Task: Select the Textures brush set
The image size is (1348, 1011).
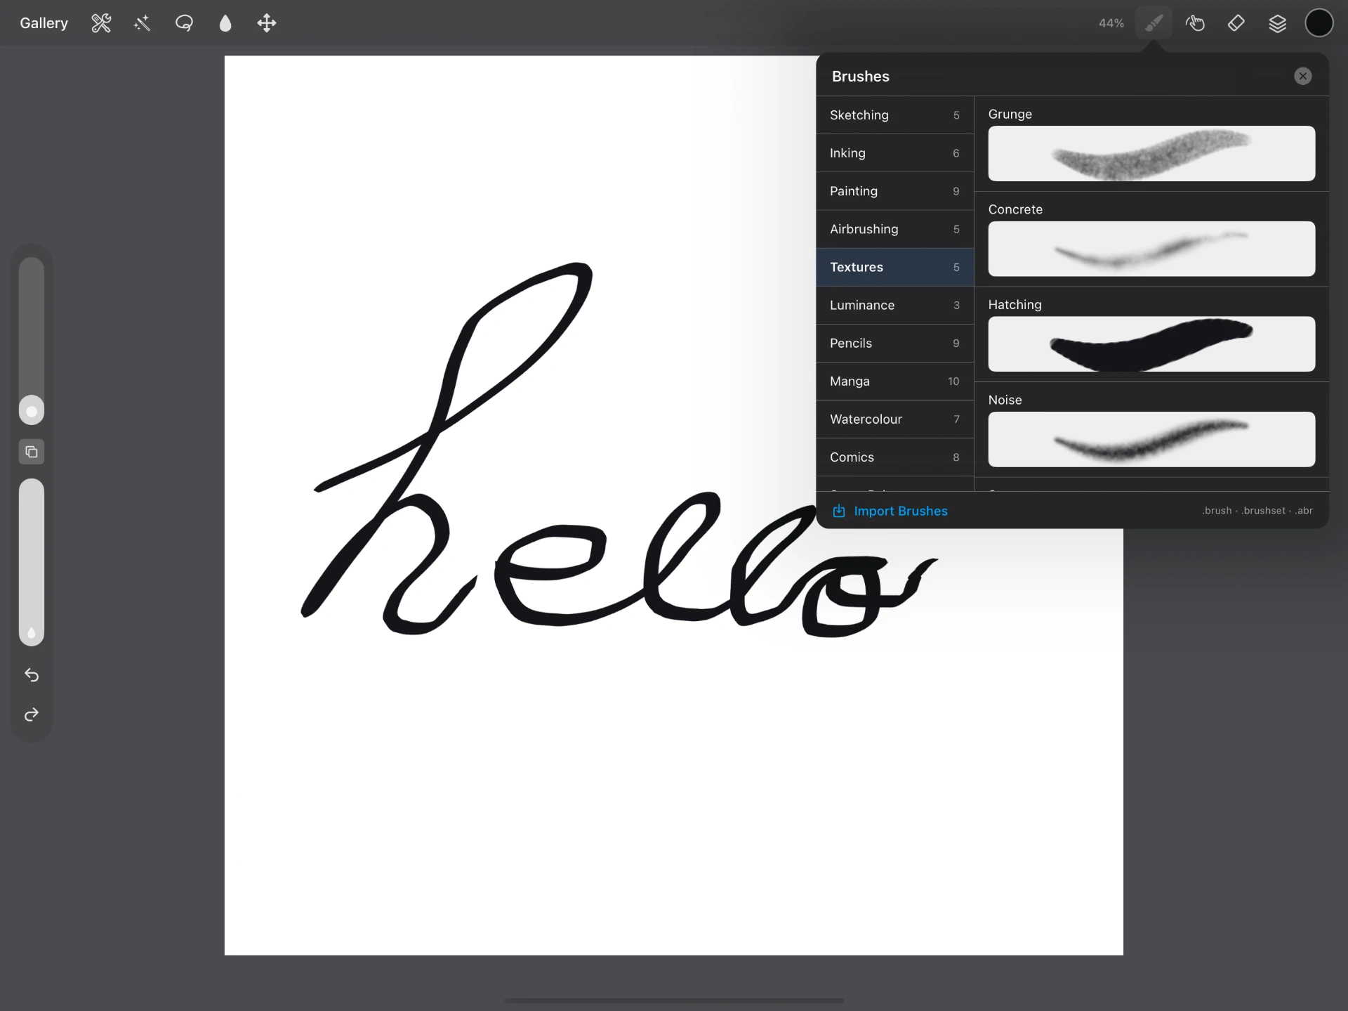Action: point(894,267)
